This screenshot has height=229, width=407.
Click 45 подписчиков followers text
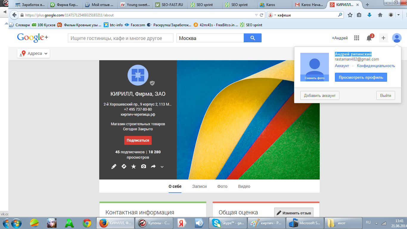pos(130,152)
